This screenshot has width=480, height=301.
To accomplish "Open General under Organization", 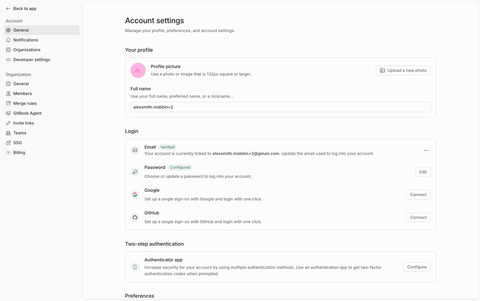I will click(41, 84).
